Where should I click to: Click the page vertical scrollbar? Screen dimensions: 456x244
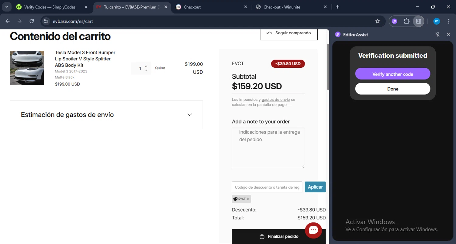pos(328,67)
